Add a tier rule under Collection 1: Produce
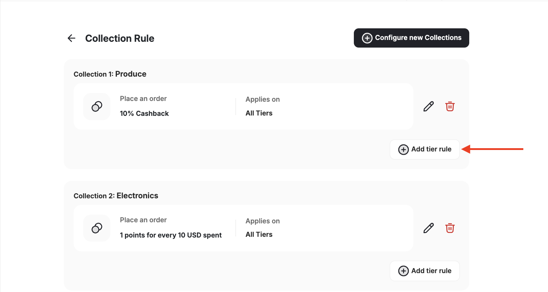The height and width of the screenshot is (292, 548). [425, 149]
